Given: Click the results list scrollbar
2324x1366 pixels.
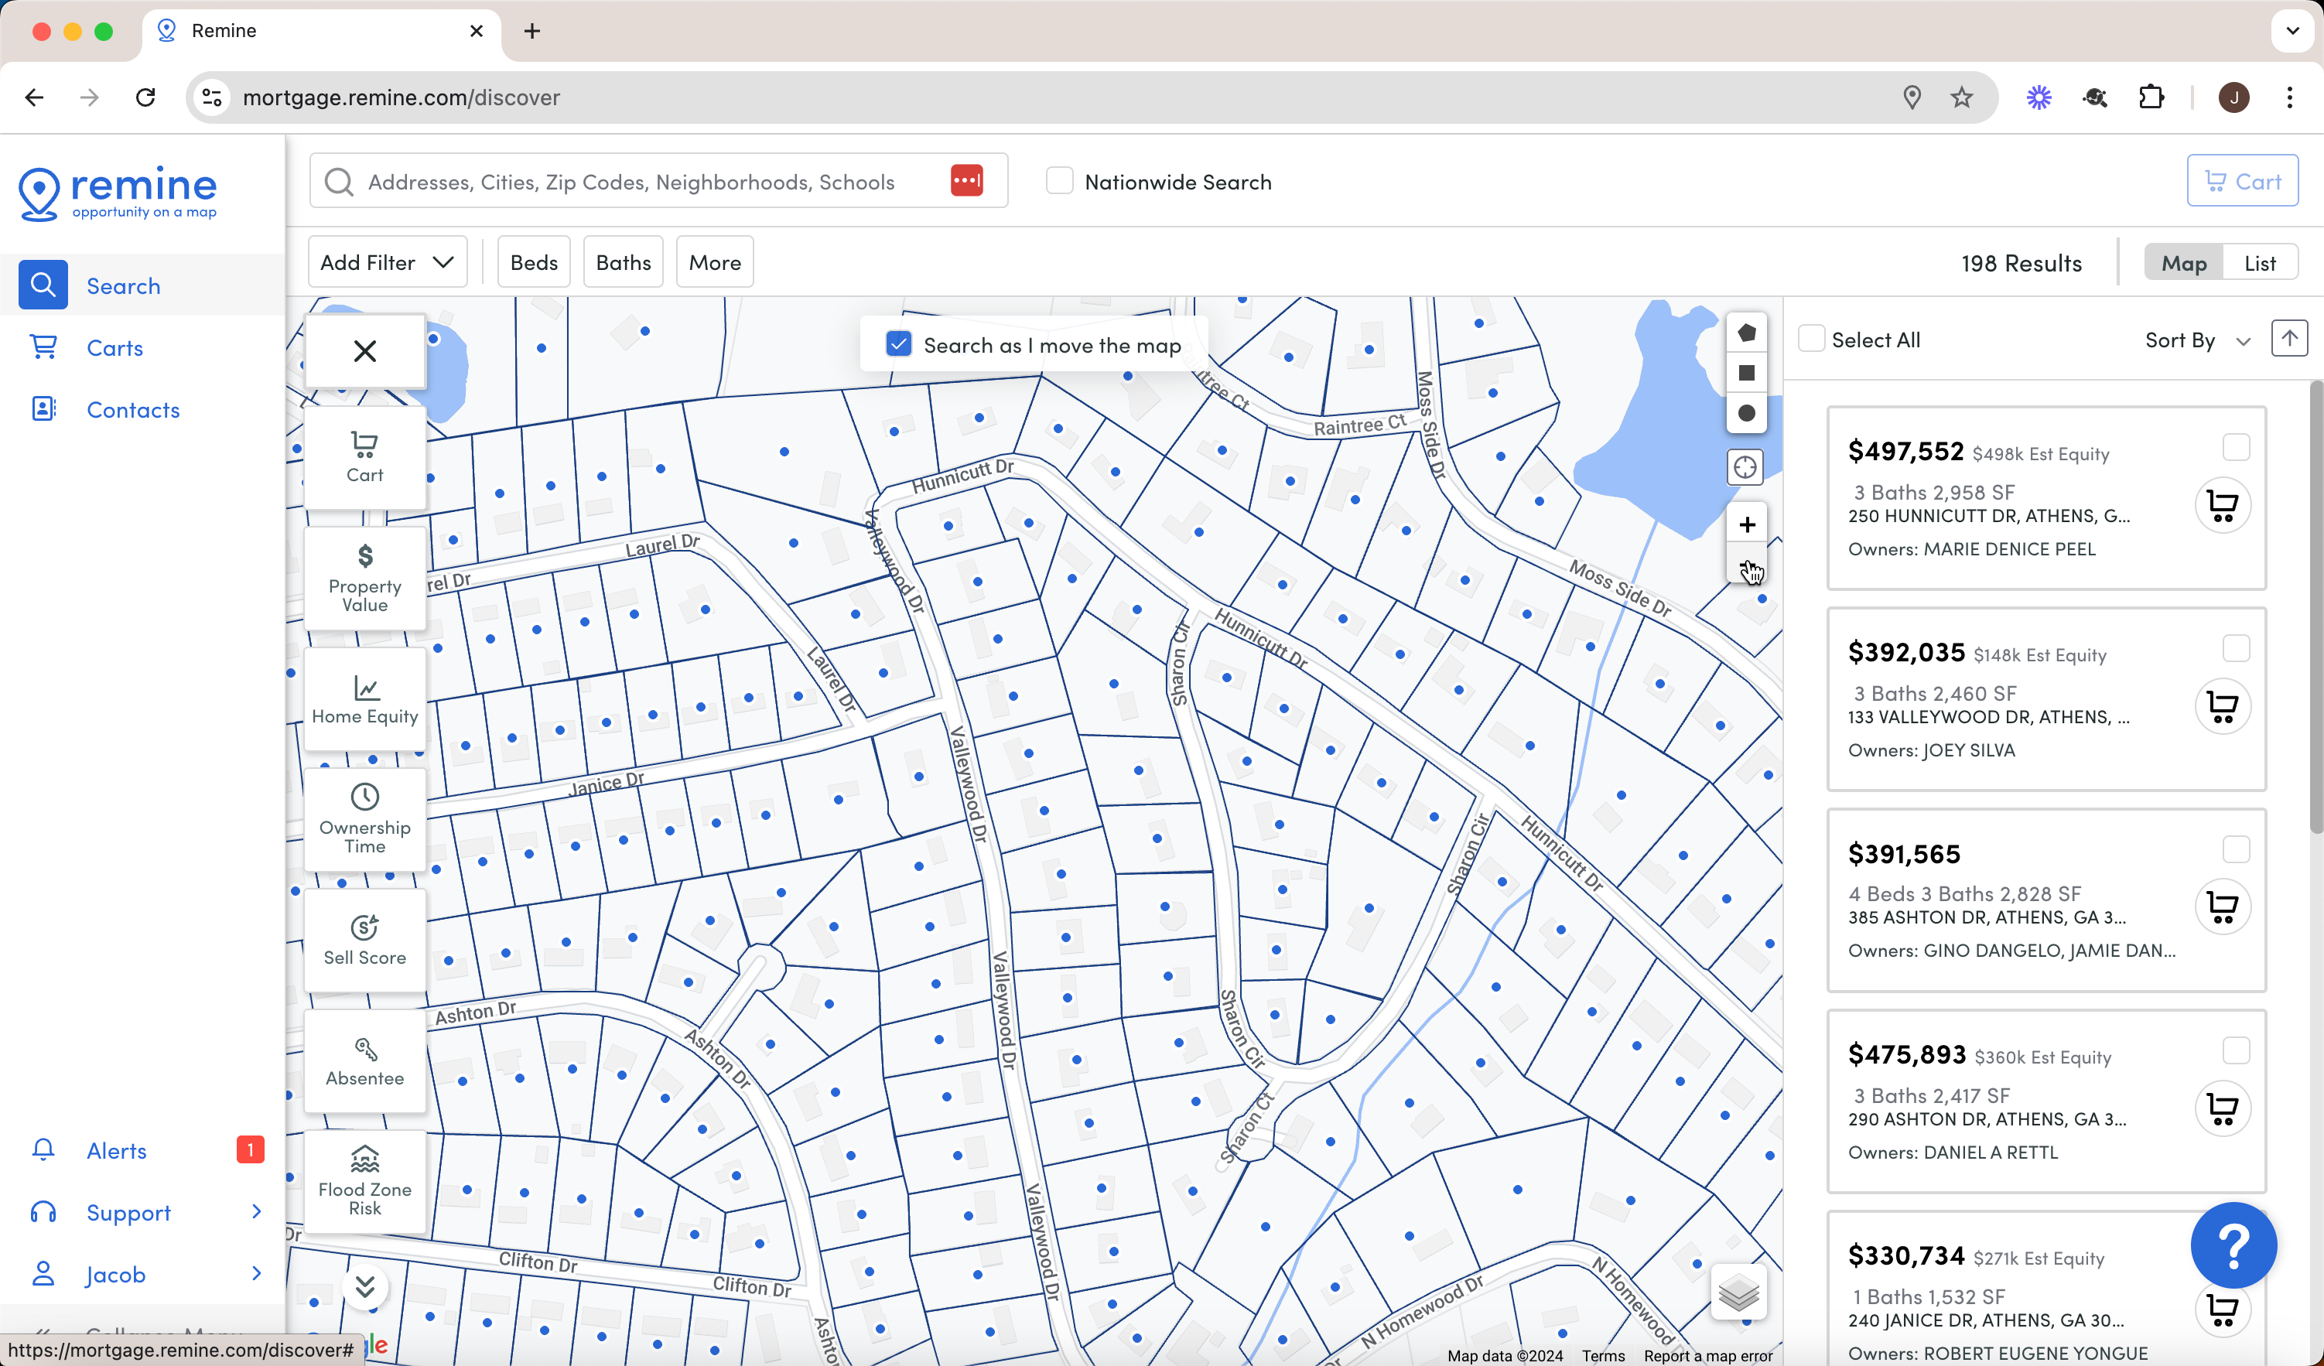Looking at the screenshot, I should 2315,609.
